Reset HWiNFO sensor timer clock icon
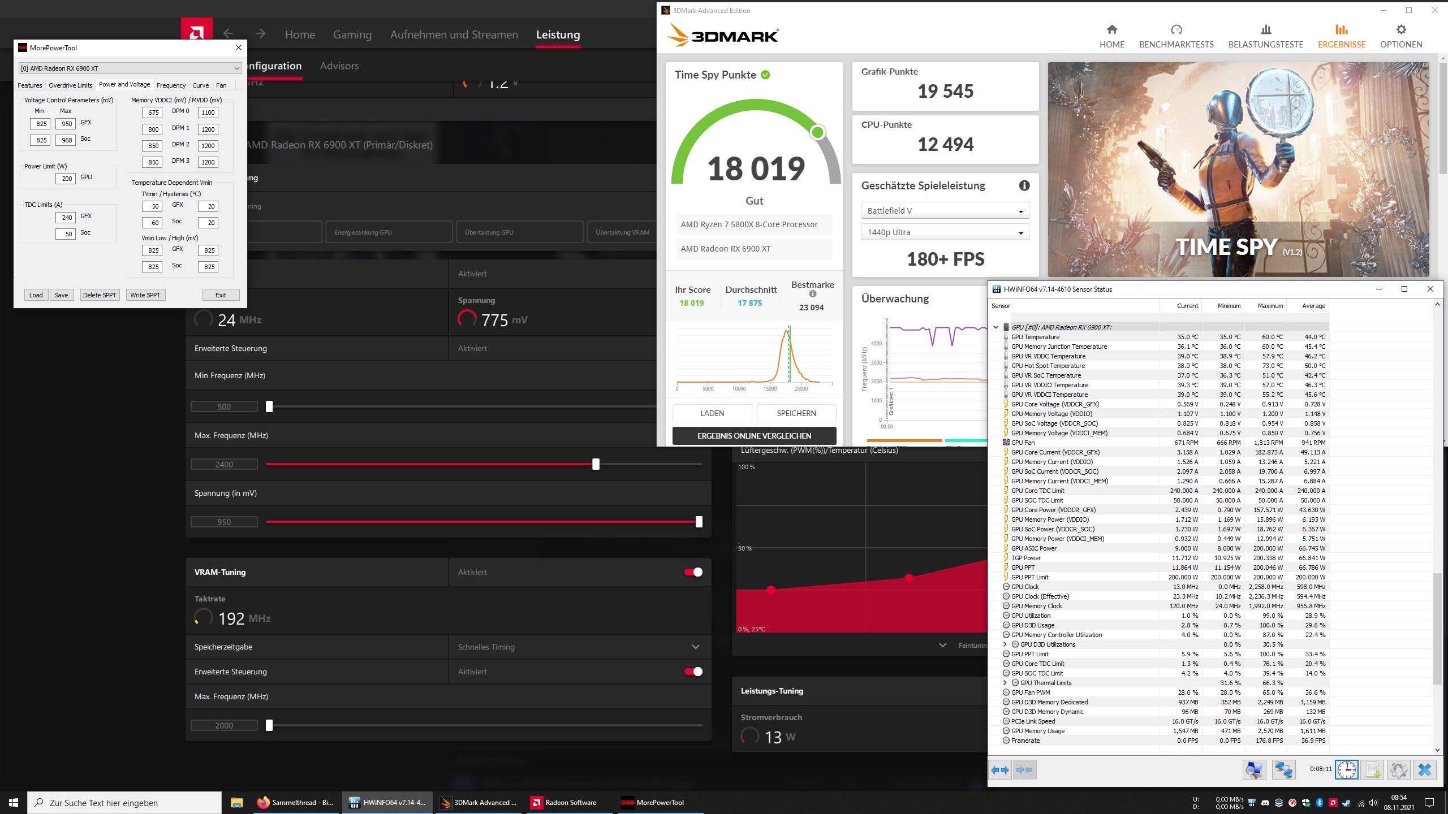This screenshot has height=814, width=1448. (1347, 770)
